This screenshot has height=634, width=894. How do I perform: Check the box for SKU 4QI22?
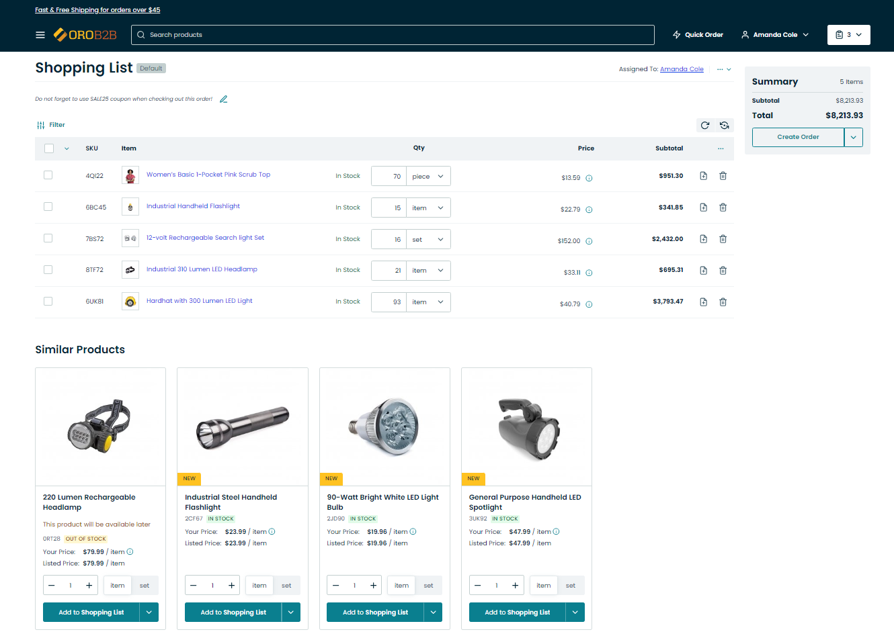48,175
